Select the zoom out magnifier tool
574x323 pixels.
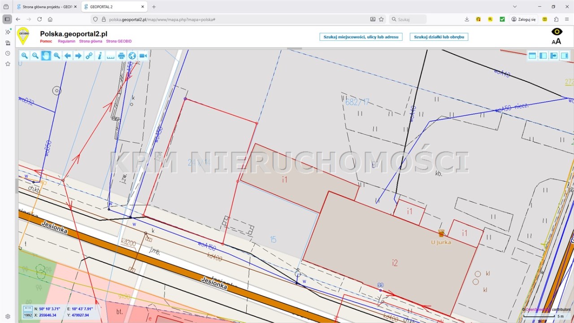click(35, 56)
